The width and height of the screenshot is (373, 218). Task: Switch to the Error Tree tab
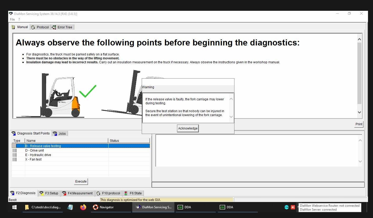[62, 27]
